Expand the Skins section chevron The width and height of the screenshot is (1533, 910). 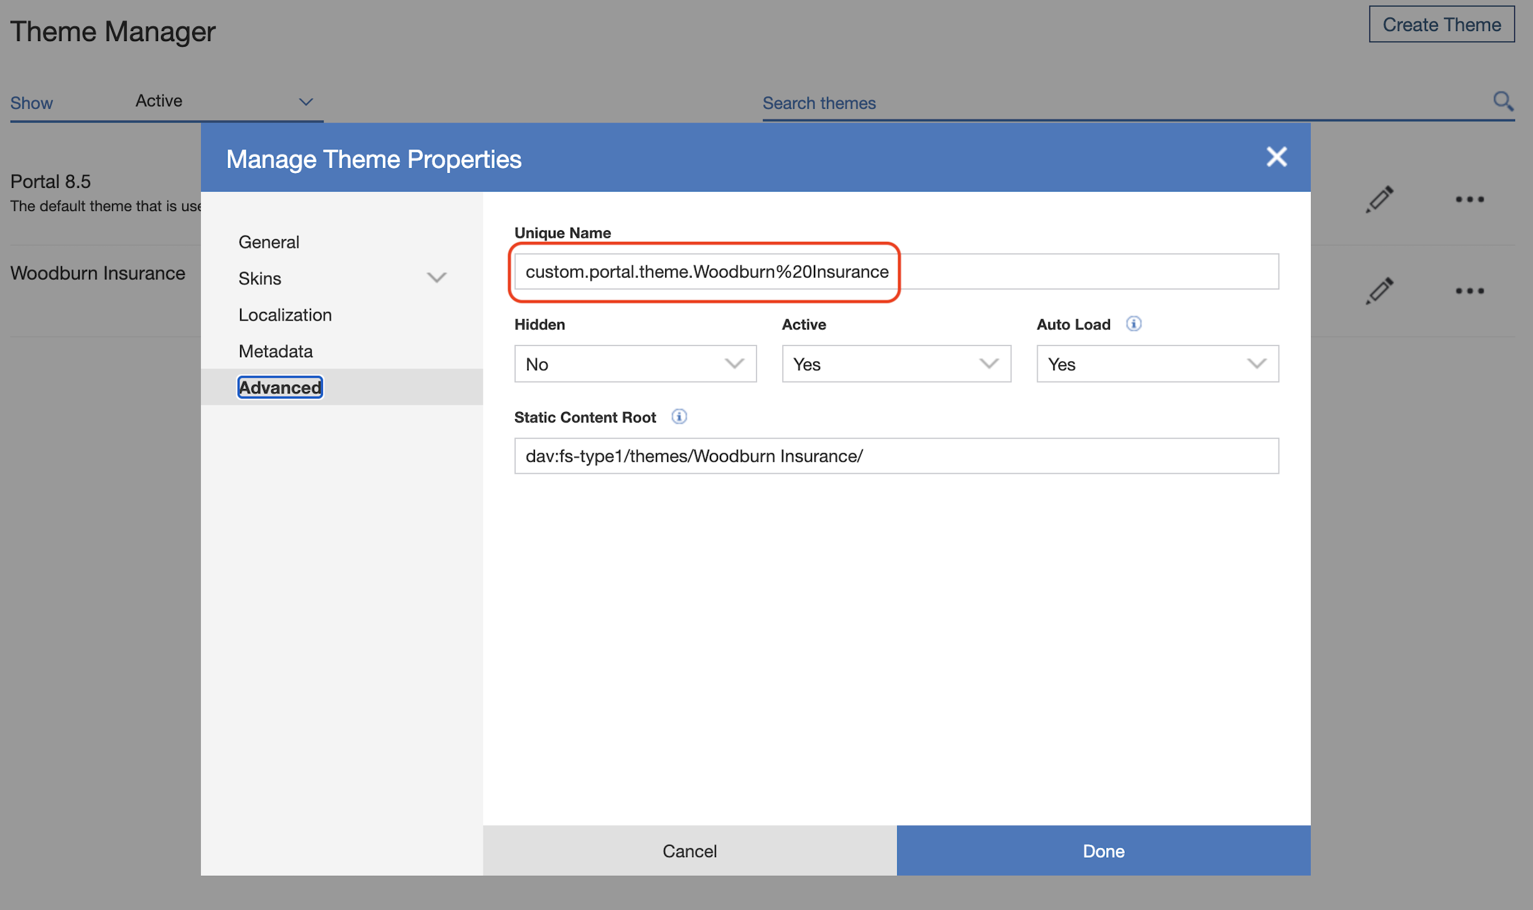(x=436, y=278)
